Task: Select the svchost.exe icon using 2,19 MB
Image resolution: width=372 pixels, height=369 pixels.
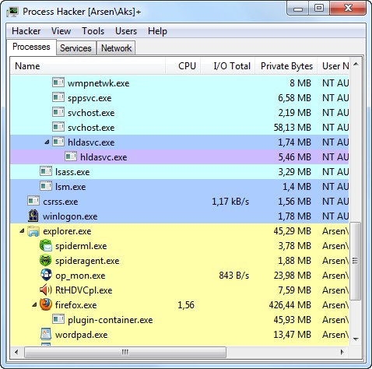Action: click(58, 112)
